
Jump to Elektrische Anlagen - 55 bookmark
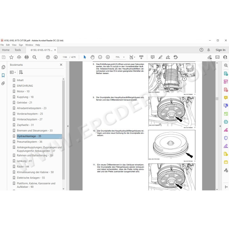31,178
